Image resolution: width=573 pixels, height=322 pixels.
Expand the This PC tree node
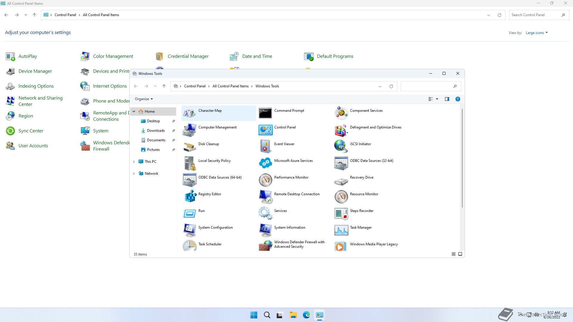tap(134, 162)
